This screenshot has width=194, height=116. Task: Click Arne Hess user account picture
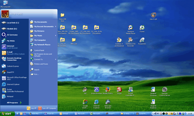tap(5, 14)
